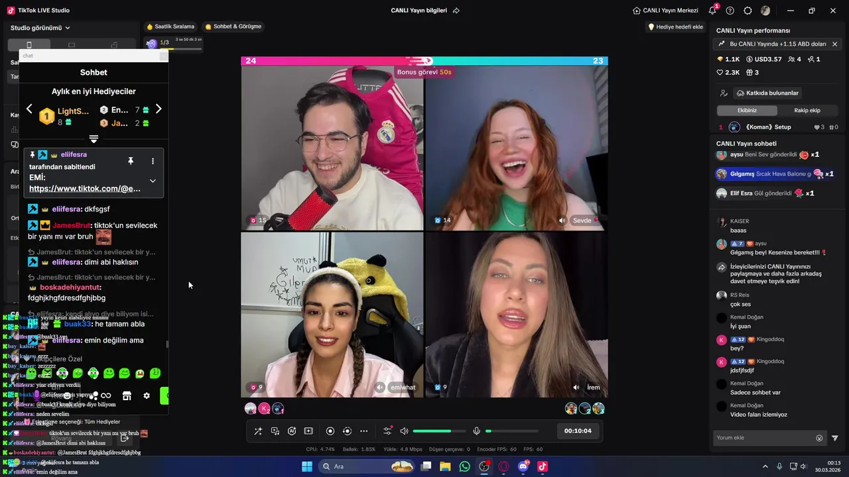This screenshot has width=849, height=477.
Task: Click the Bonus görevi 50s badge
Action: pyautogui.click(x=424, y=72)
